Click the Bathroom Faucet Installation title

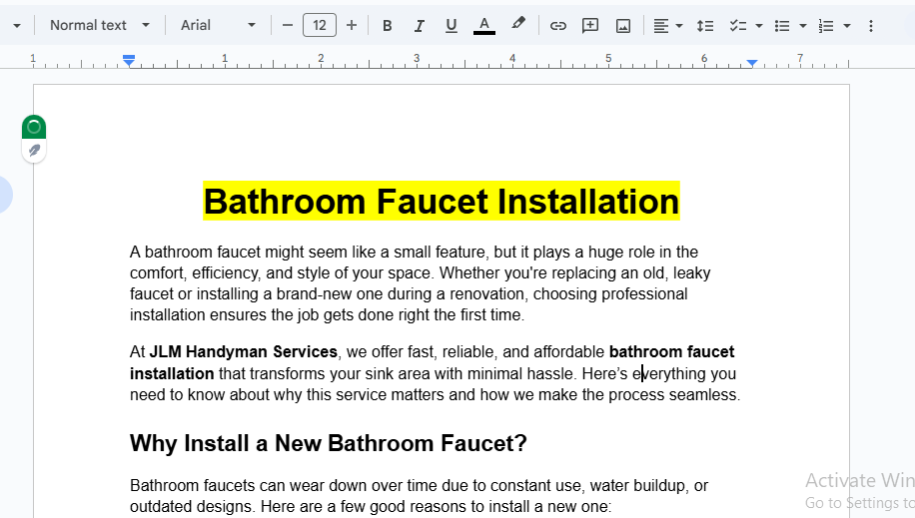(442, 202)
